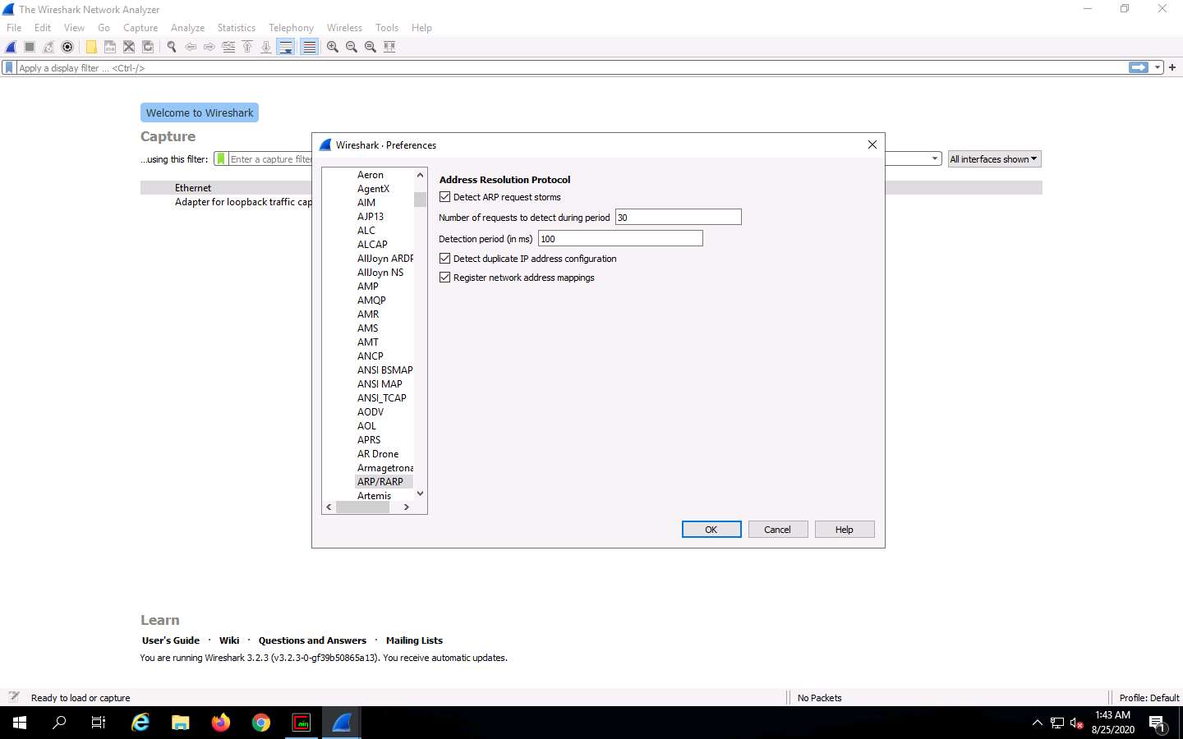Open a capture file via the folder icon
The image size is (1183, 739).
pos(91,47)
